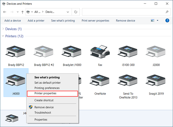173x127 pixels.
Task: Choose Remove device in context menu
Action: point(44,107)
